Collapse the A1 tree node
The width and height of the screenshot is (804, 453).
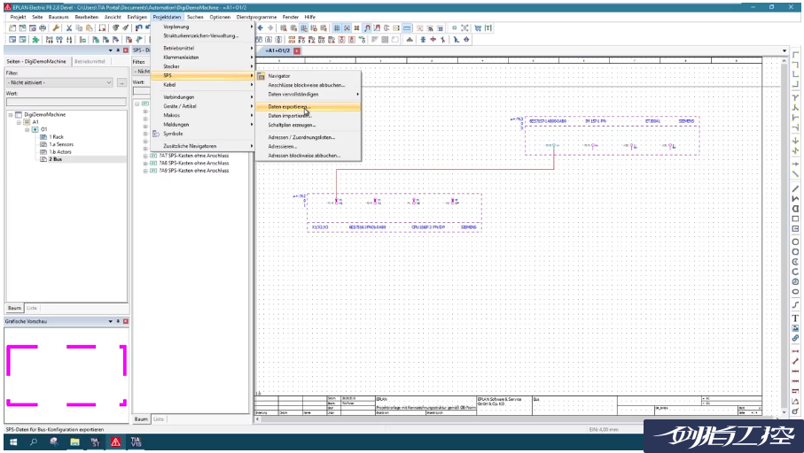20,122
